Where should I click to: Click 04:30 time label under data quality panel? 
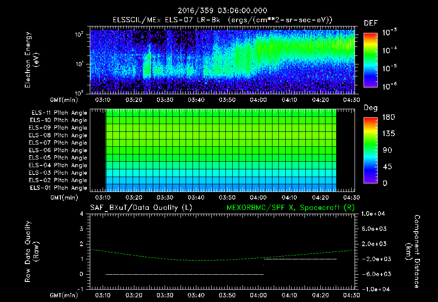tap(352, 295)
